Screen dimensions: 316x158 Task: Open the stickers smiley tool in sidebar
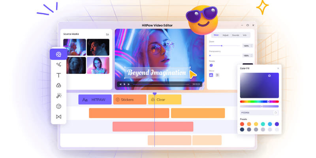tap(58, 106)
